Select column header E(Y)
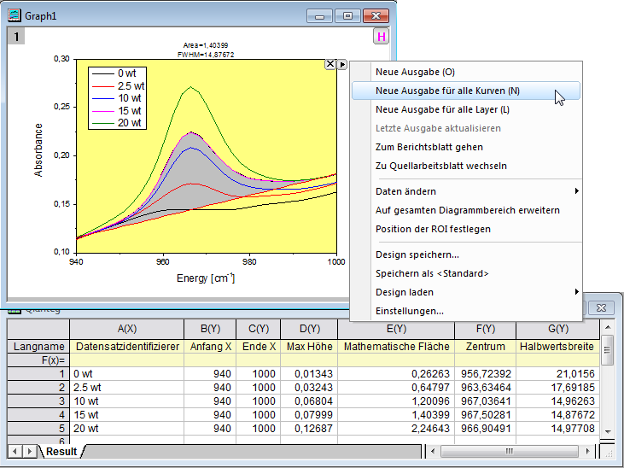Image resolution: width=624 pixels, height=468 pixels. pyautogui.click(x=396, y=329)
